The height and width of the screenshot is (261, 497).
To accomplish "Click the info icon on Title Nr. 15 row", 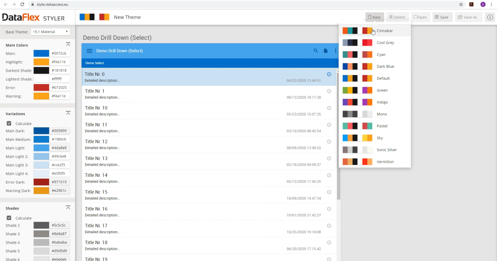I will (x=329, y=192).
